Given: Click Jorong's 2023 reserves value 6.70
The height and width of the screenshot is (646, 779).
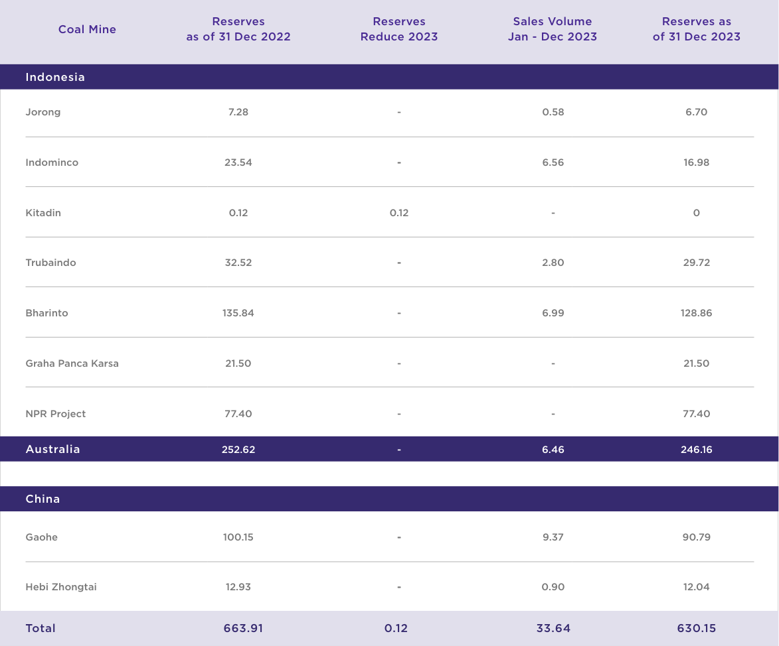Looking at the screenshot, I should (x=697, y=112).
